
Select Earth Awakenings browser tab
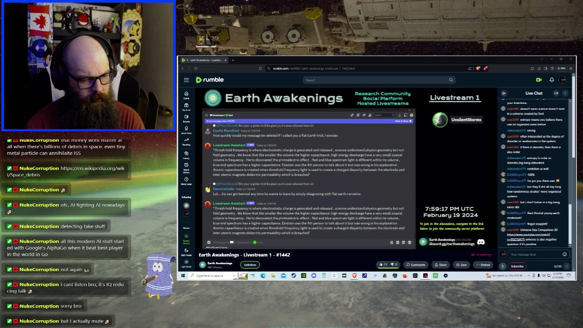coord(203,60)
